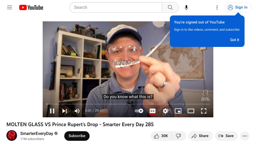Open the SmarterEveryDay channel avatar

click(x=12, y=135)
